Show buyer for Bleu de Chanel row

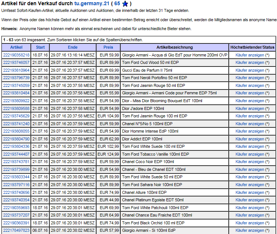click(250, 169)
